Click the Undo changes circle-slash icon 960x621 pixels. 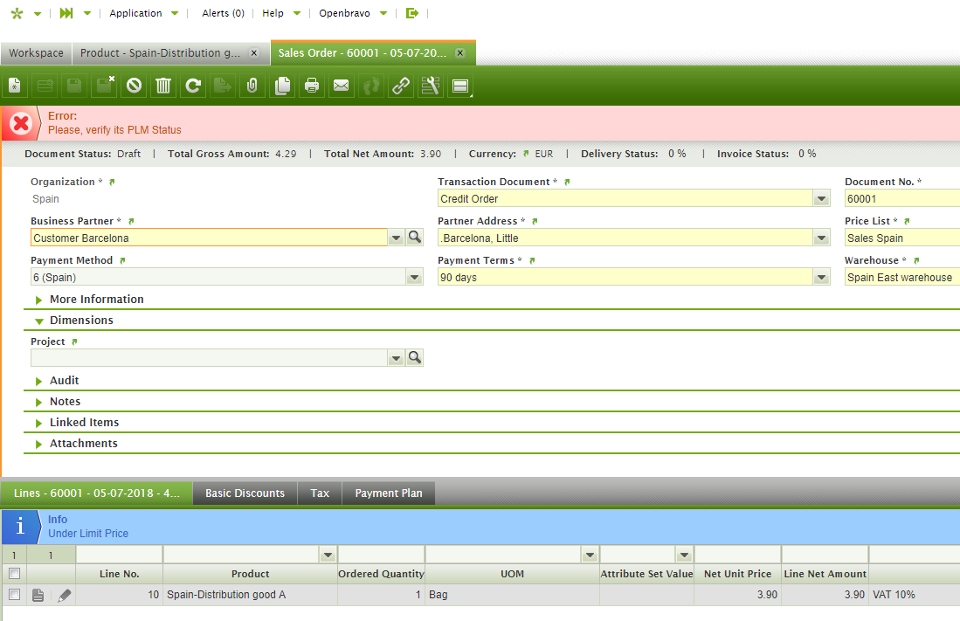point(134,86)
